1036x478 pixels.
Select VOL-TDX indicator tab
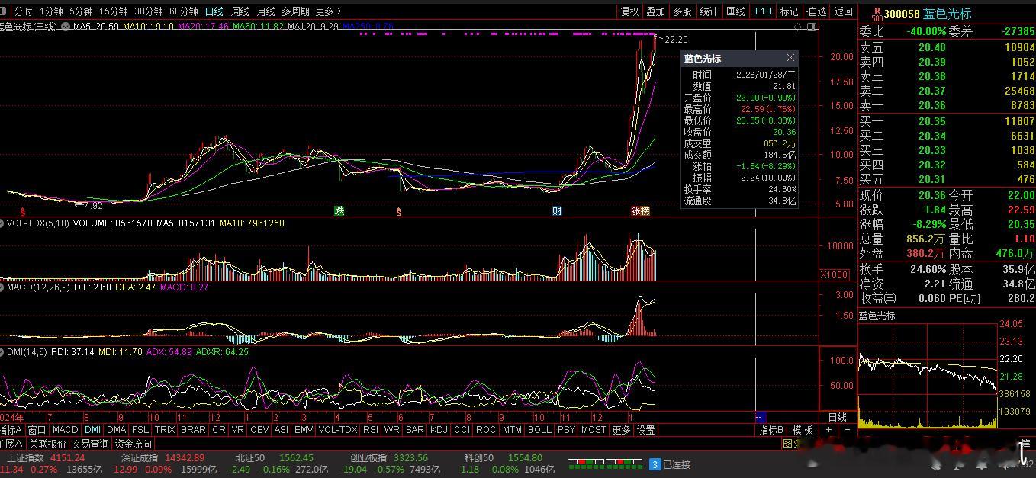click(337, 430)
